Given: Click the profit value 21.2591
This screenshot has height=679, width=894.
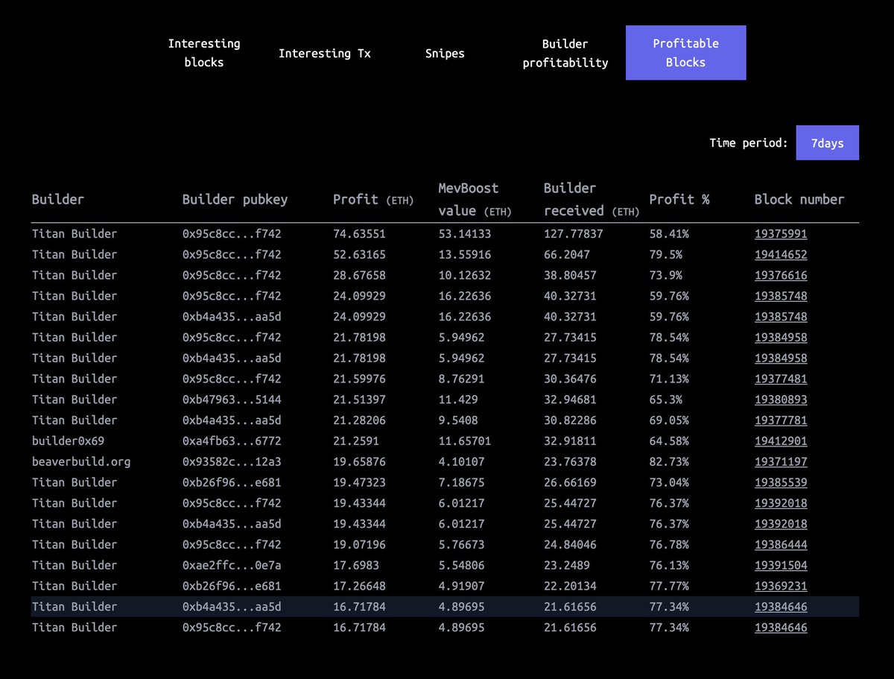Looking at the screenshot, I should (356, 441).
